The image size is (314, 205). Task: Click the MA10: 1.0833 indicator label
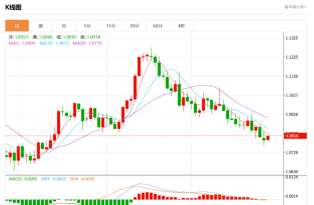click(54, 43)
